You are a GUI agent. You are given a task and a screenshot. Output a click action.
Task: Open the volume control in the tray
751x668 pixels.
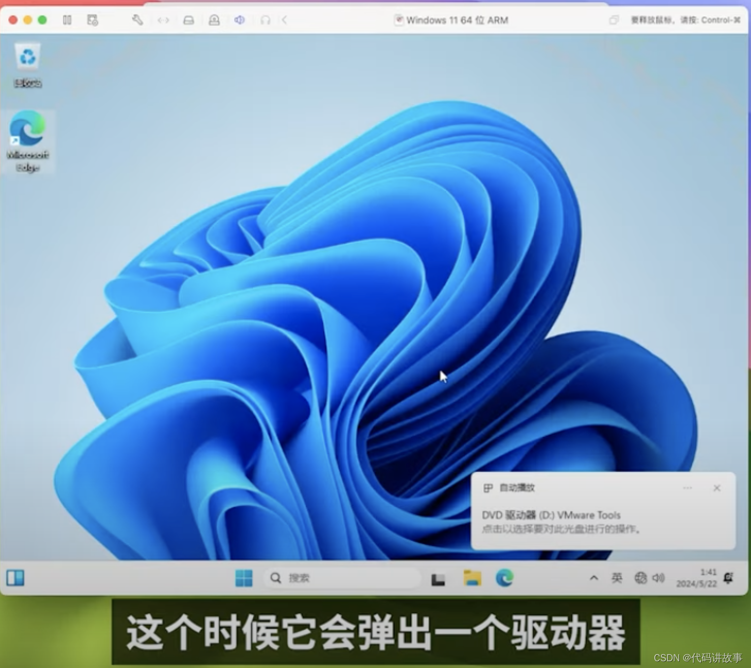[658, 578]
